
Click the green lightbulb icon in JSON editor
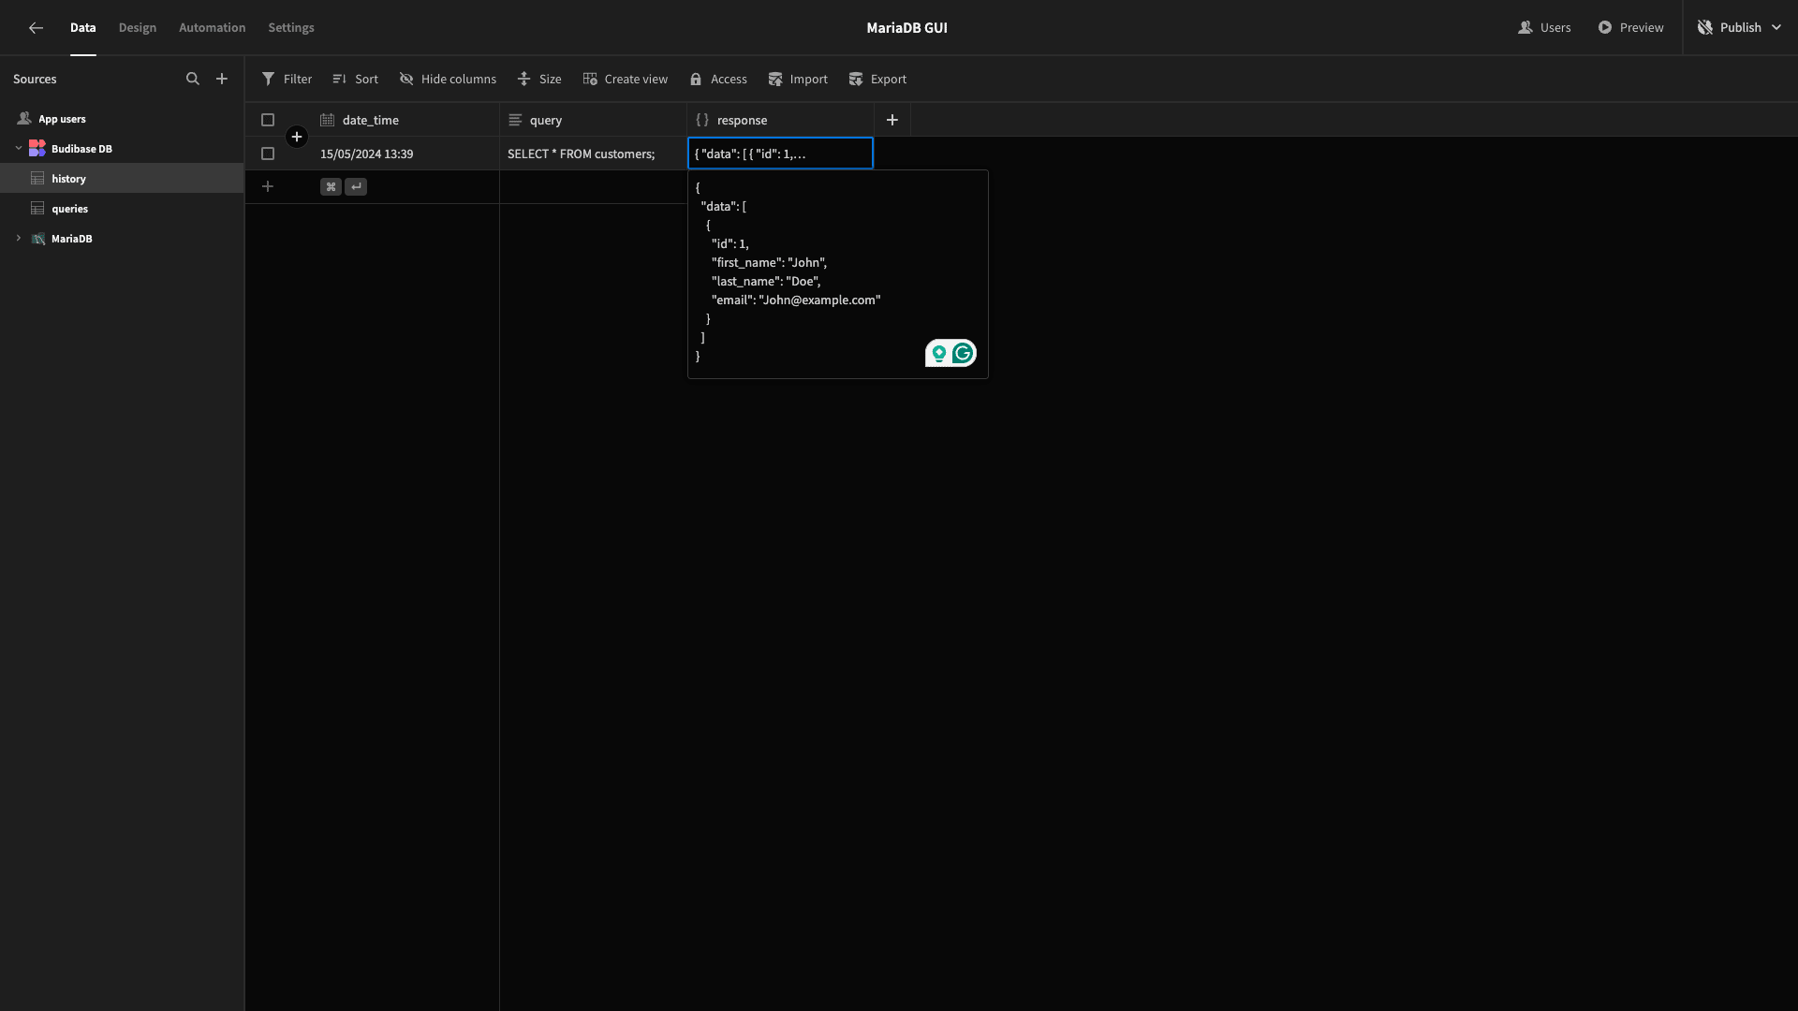pyautogui.click(x=938, y=353)
